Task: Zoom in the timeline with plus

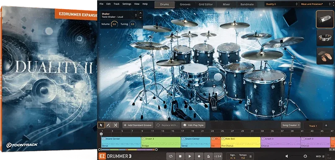Action: coord(334,150)
